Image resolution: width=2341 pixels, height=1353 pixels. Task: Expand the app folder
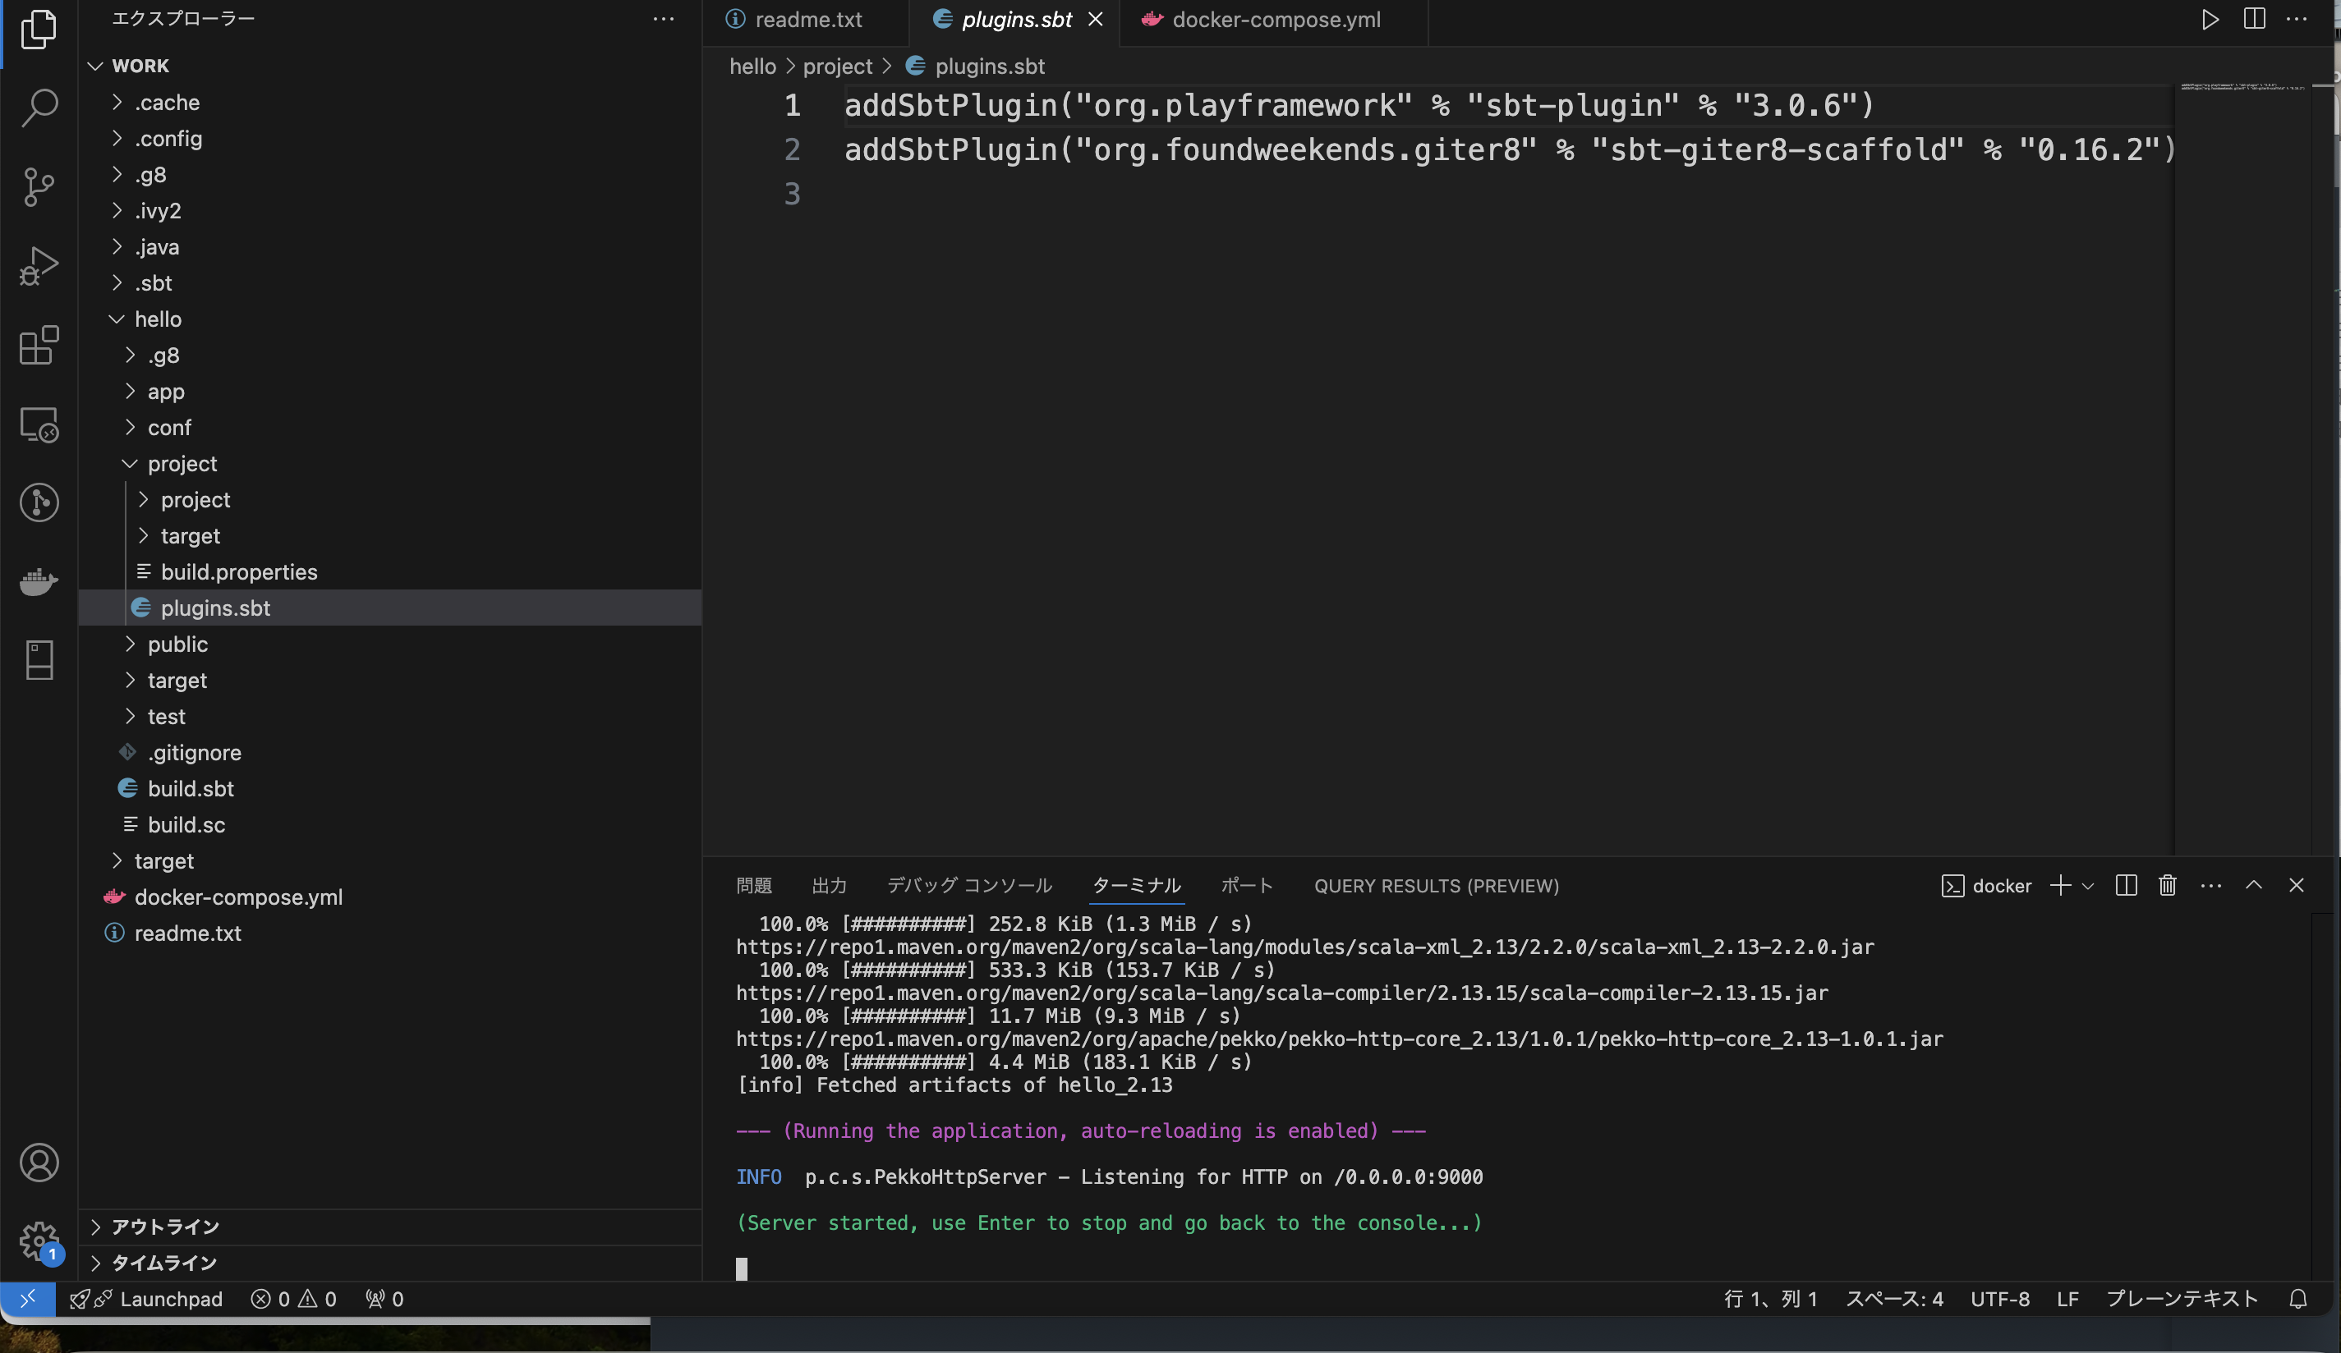click(390, 392)
